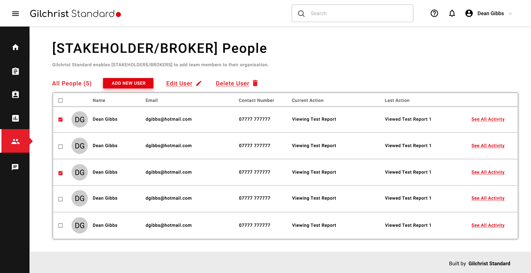
Task: Open the person badge sidebar icon
Action: coord(15,95)
